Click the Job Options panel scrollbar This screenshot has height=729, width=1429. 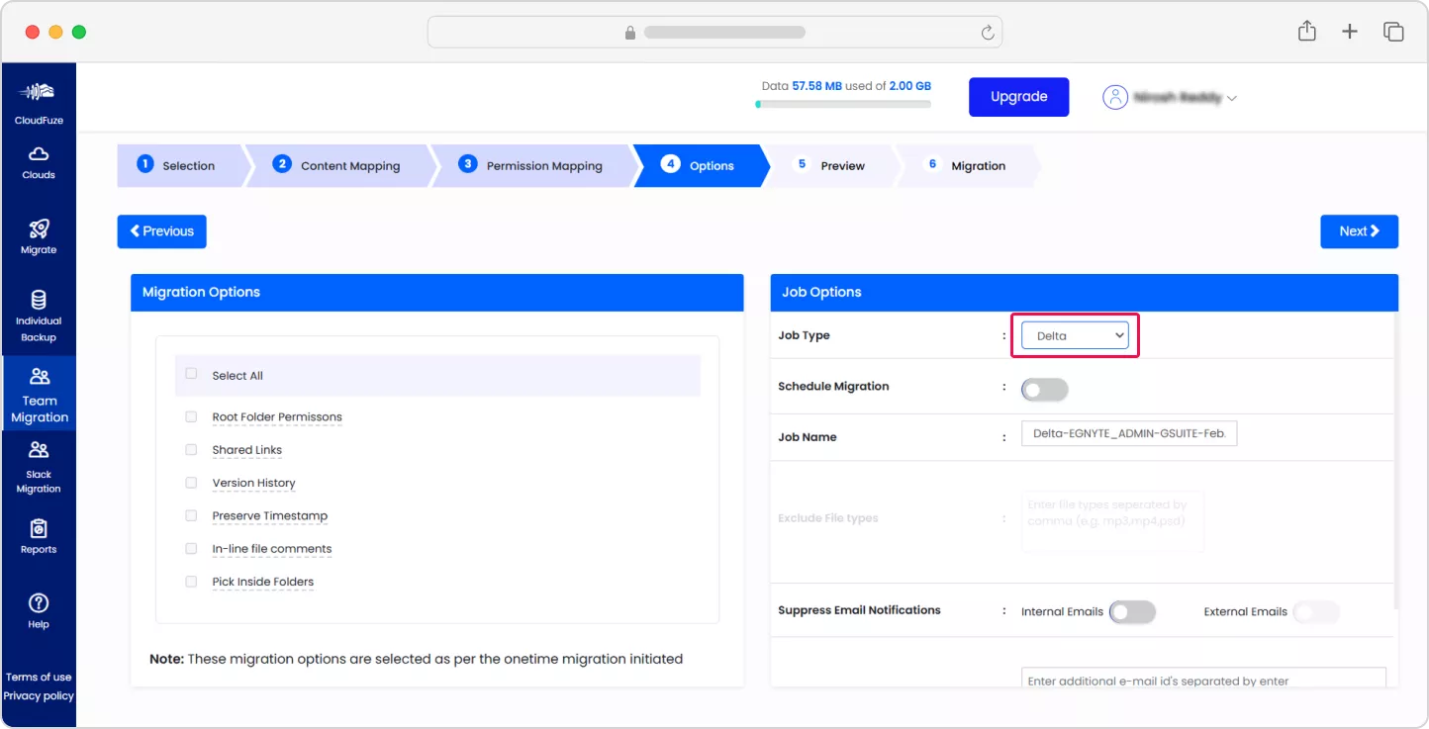coord(1395,460)
